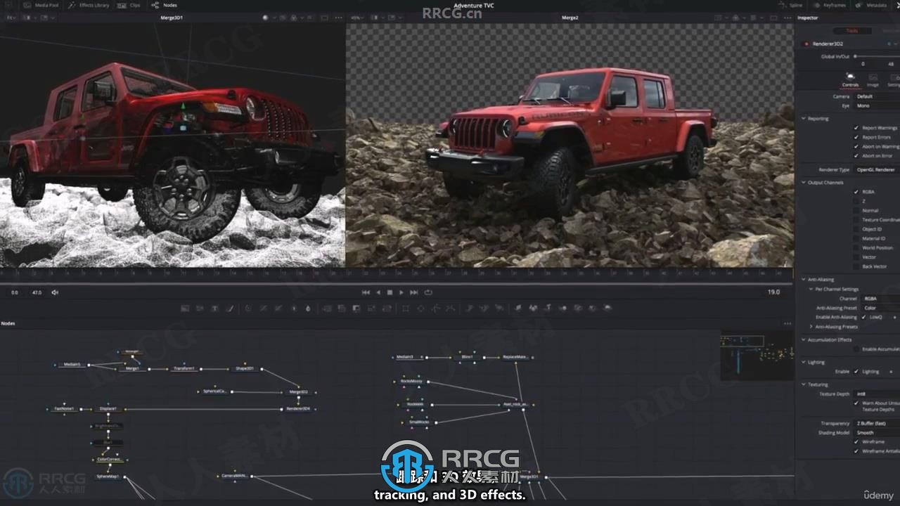
Task: Open the Eye dropdown set to Mono
Action: click(877, 105)
